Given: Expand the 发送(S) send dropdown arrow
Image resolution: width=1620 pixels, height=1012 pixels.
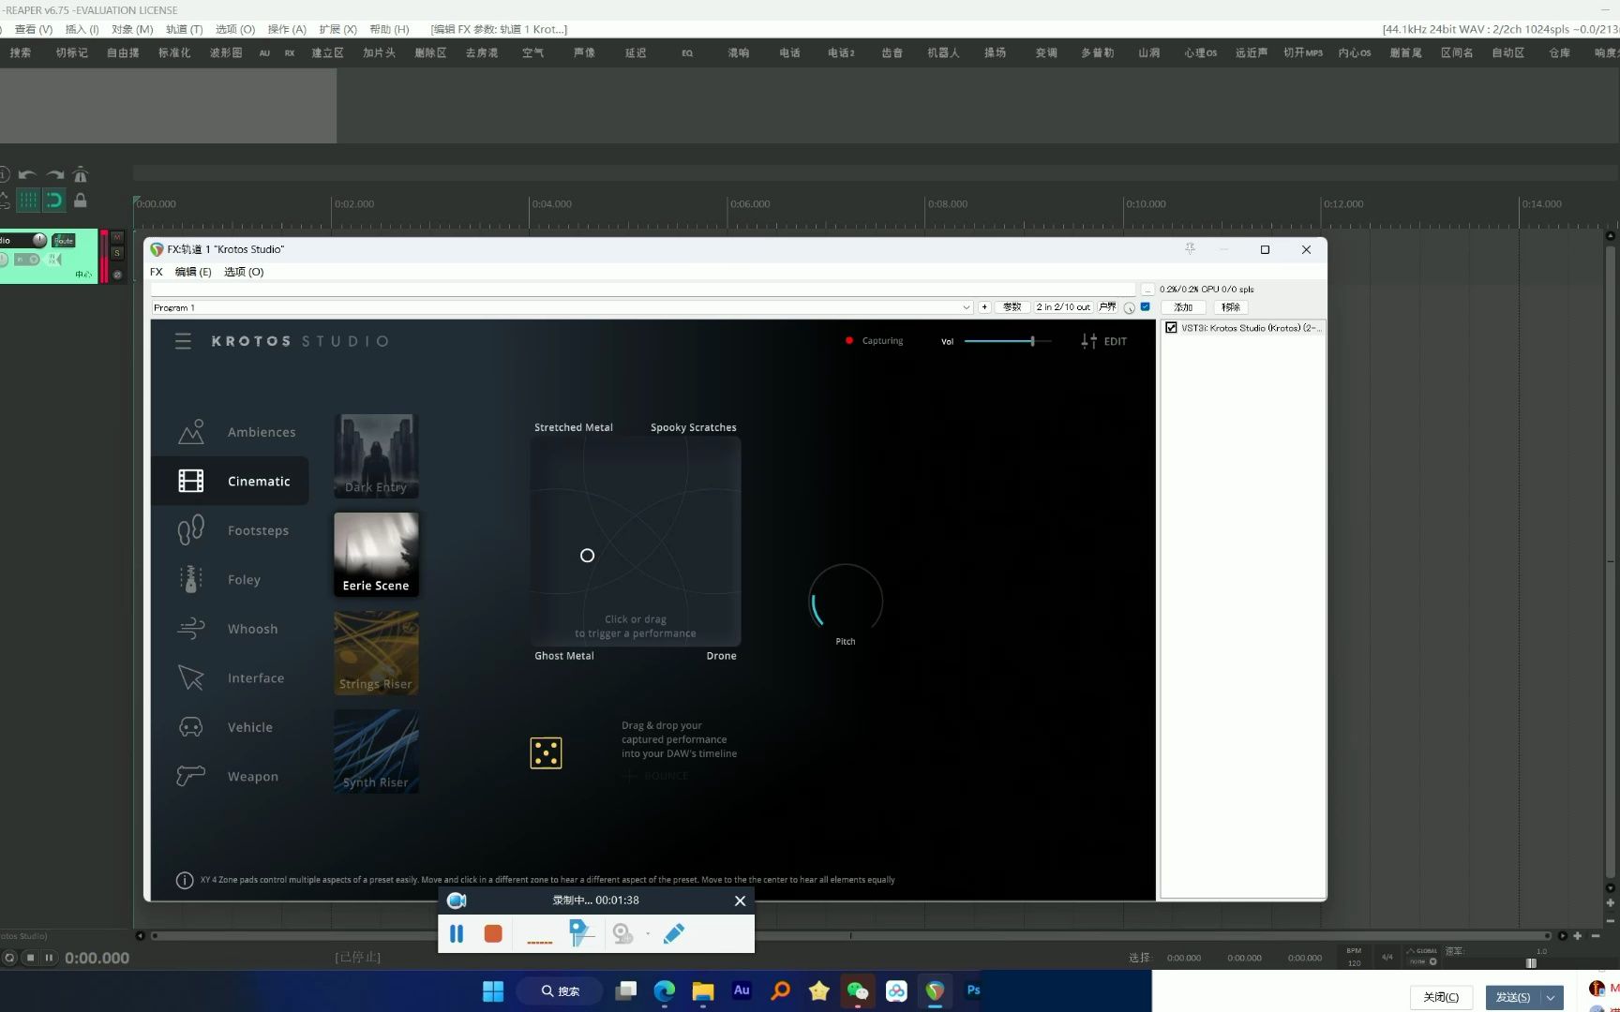Looking at the screenshot, I should click(x=1552, y=997).
